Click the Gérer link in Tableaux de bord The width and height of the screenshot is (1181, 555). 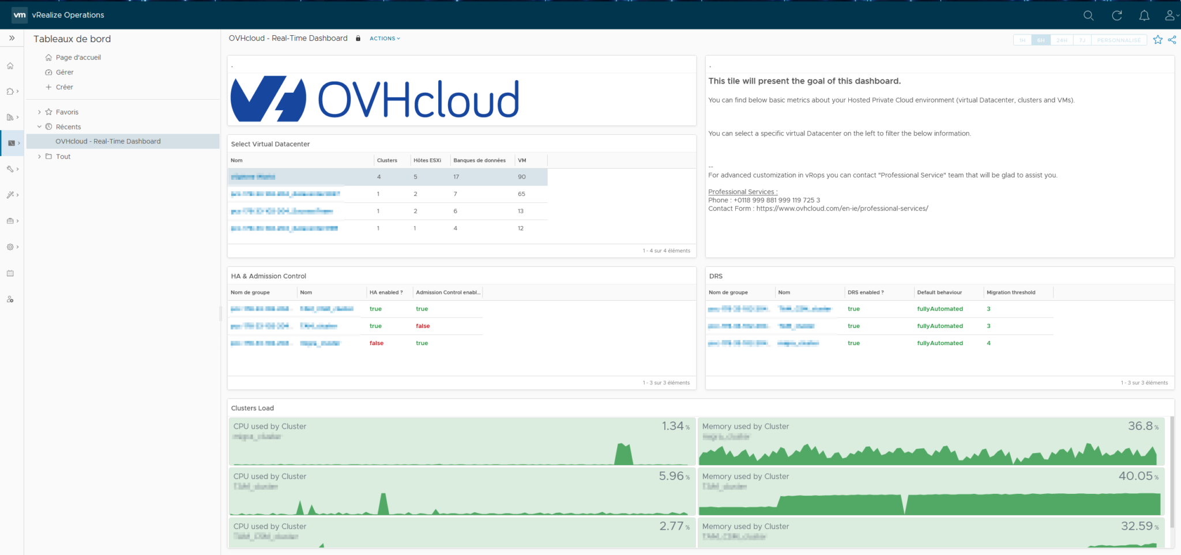pos(65,72)
